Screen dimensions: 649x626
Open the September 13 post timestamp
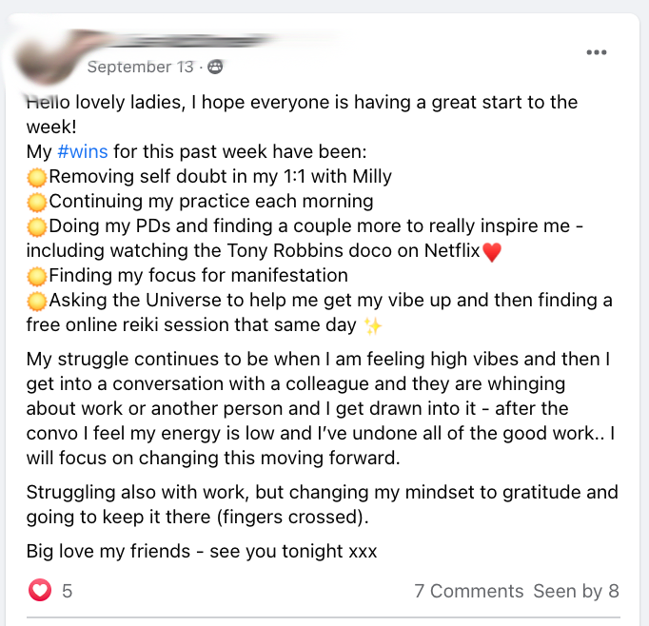pos(140,67)
